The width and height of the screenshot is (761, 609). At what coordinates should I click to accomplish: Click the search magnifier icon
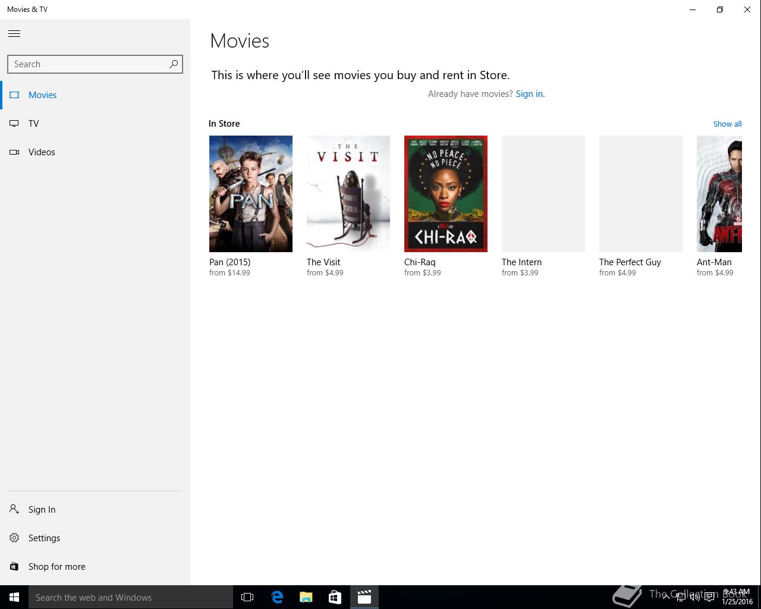(x=174, y=64)
